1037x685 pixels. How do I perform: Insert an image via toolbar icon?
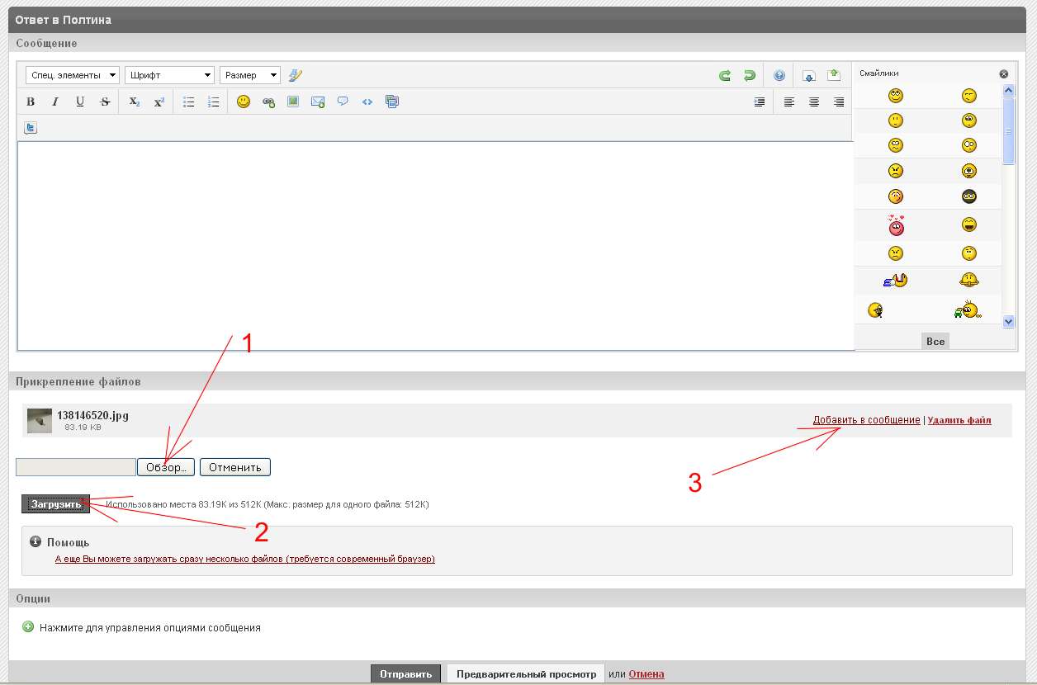(292, 102)
